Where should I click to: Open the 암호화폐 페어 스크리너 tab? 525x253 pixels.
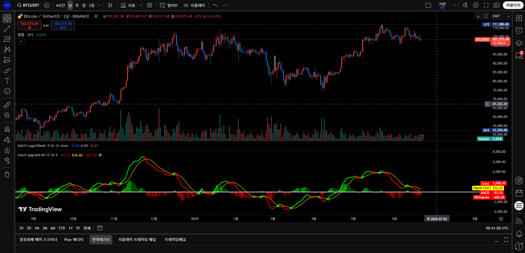click(x=38, y=240)
